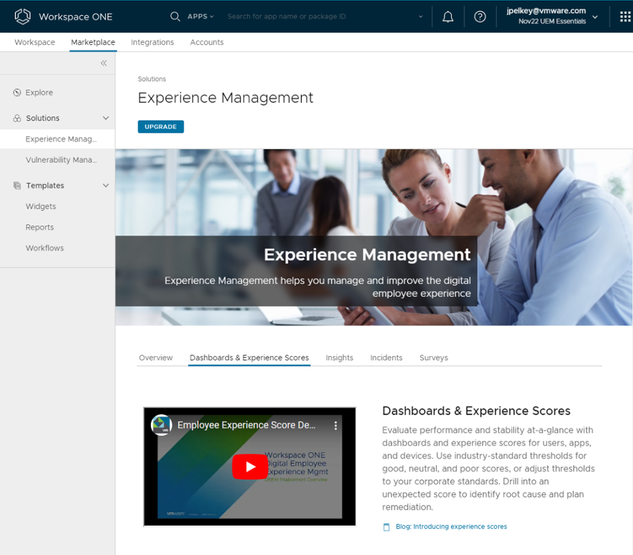
Task: Click the UPGRADE button
Action: 161,127
